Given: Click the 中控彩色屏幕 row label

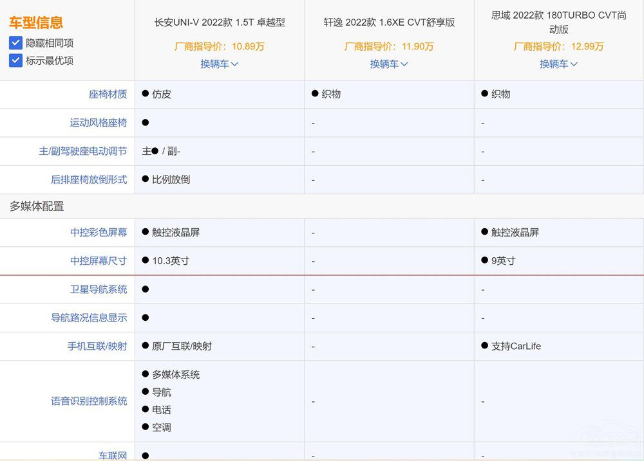Looking at the screenshot, I should [x=99, y=232].
